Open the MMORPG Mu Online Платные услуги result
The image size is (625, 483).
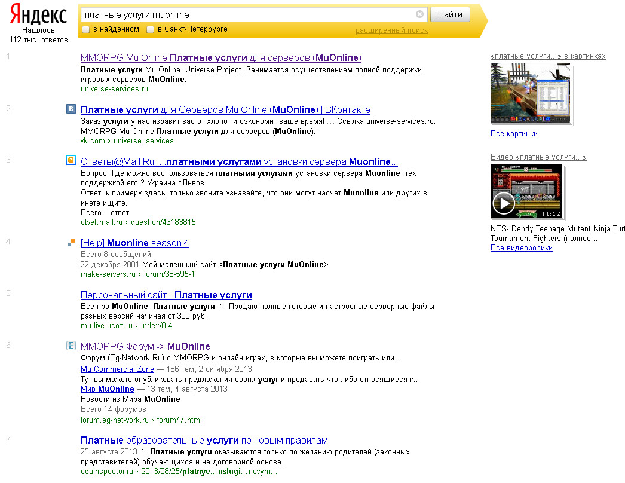tap(221, 58)
